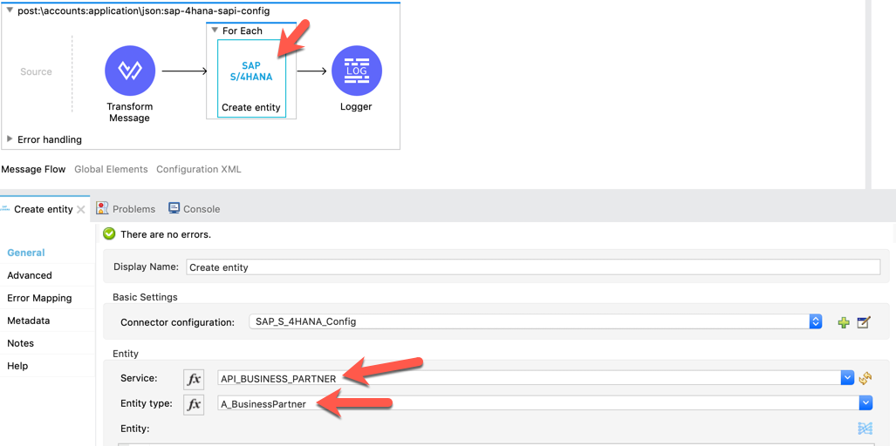Click the Logger label text
This screenshot has width=896, height=446.
[356, 106]
